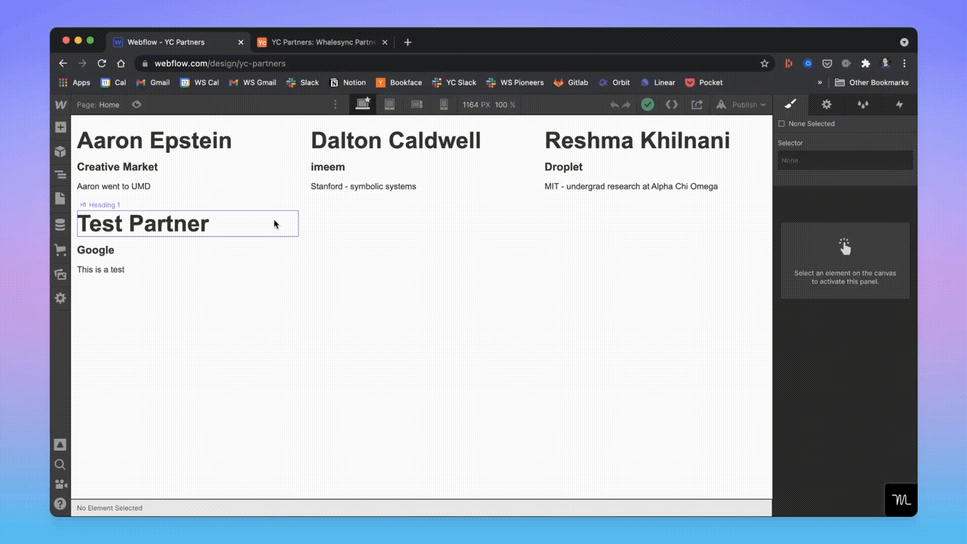Viewport: 967px width, 544px height.
Task: Open the code export button
Action: coord(672,105)
